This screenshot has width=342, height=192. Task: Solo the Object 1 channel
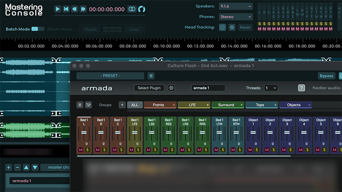(256, 150)
